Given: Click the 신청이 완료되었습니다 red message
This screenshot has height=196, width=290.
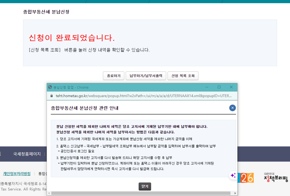Looking at the screenshot, I should 72,38.
